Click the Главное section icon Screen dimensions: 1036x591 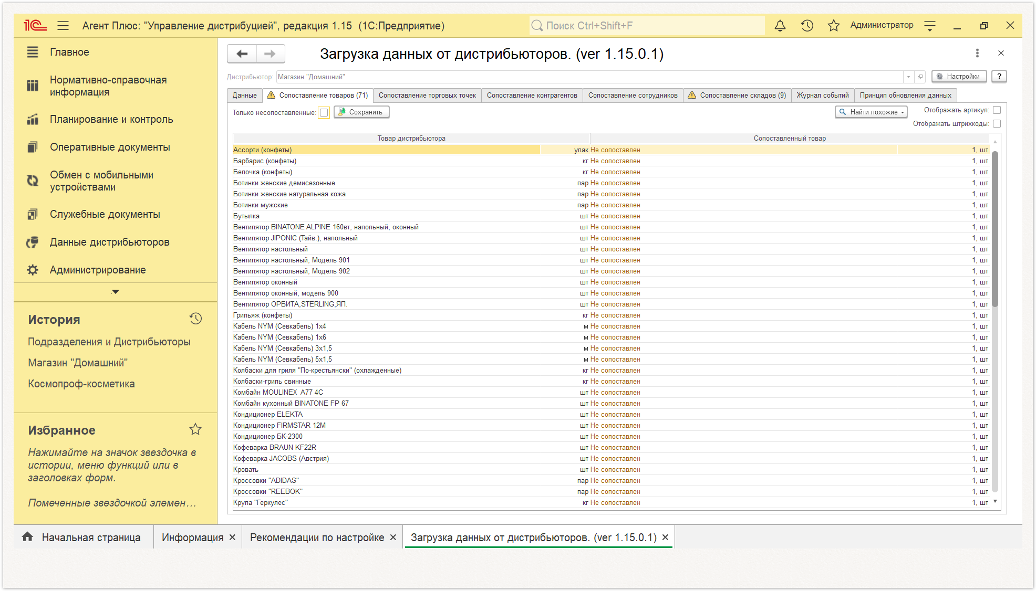pyautogui.click(x=33, y=52)
